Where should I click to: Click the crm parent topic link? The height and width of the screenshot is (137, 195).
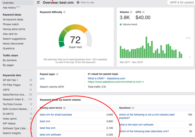[x=42, y=79]
